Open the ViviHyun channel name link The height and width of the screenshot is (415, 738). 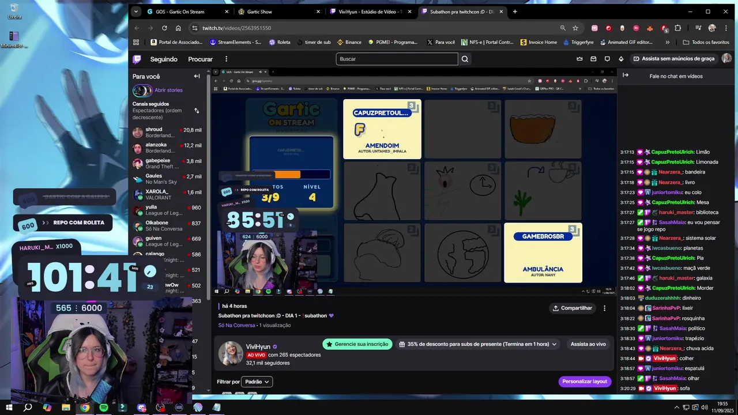pyautogui.click(x=258, y=346)
